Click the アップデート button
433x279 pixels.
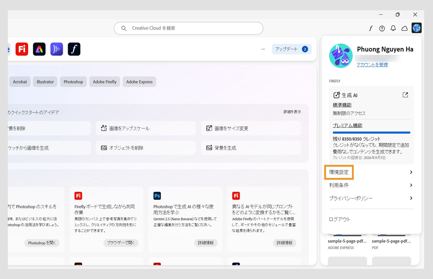click(292, 49)
